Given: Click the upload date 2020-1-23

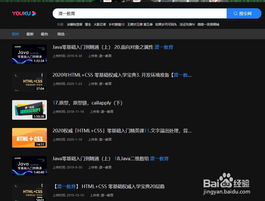Looking at the screenshot, I should [74, 84].
